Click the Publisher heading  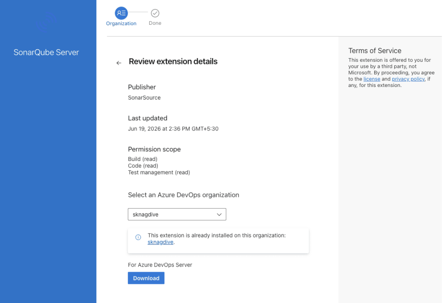[142, 87]
